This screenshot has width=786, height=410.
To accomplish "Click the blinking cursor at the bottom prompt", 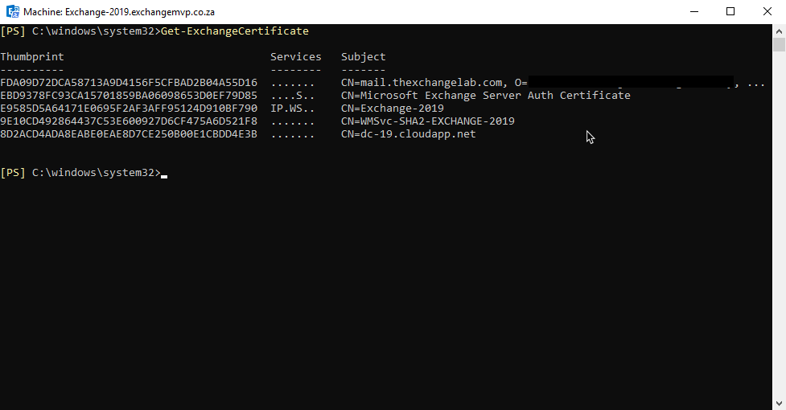I will [x=164, y=176].
